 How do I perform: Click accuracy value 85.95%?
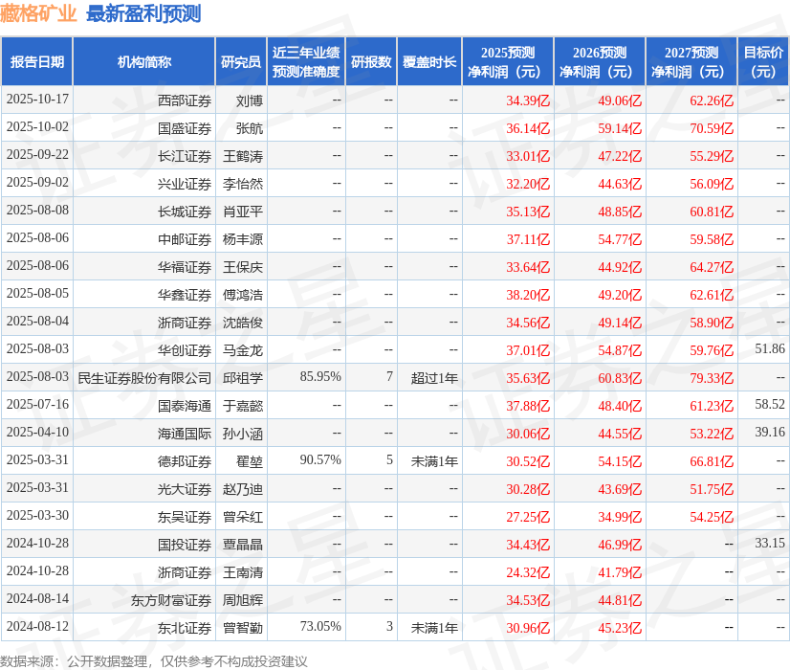tap(320, 376)
